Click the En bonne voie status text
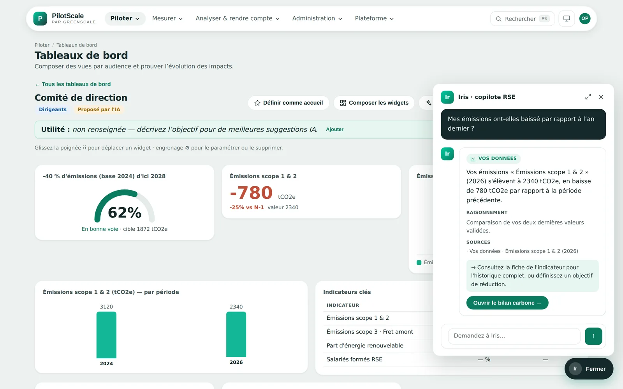Image resolution: width=623 pixels, height=389 pixels. pos(100,229)
